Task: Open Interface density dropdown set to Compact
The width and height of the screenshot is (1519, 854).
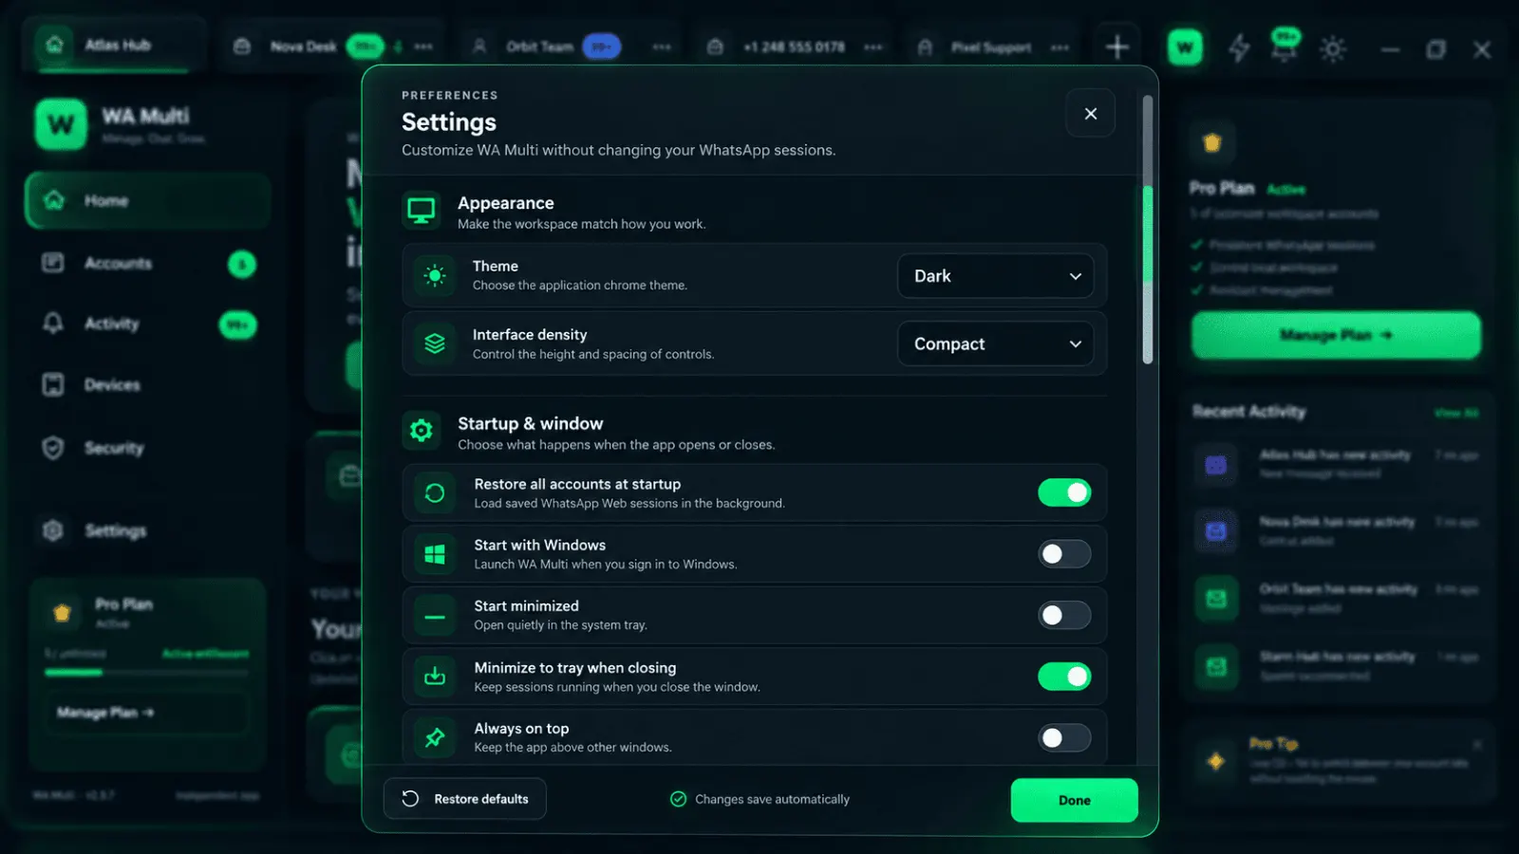Action: (995, 344)
